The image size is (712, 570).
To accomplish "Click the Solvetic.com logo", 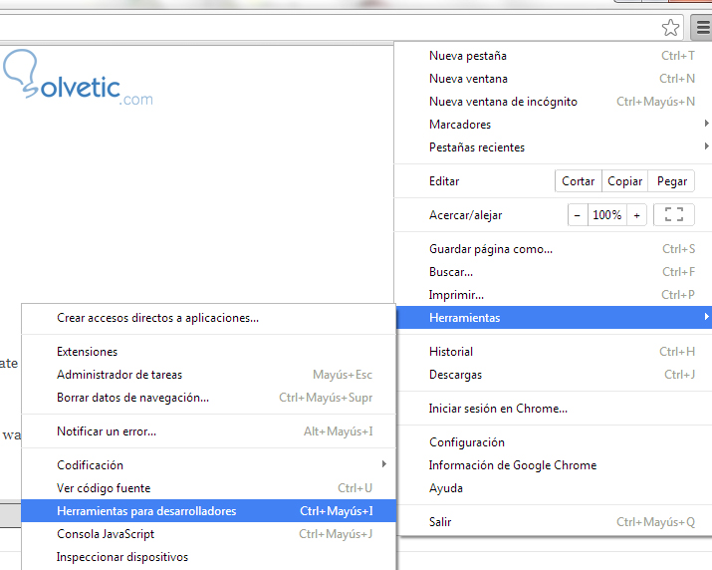I will coord(78,78).
